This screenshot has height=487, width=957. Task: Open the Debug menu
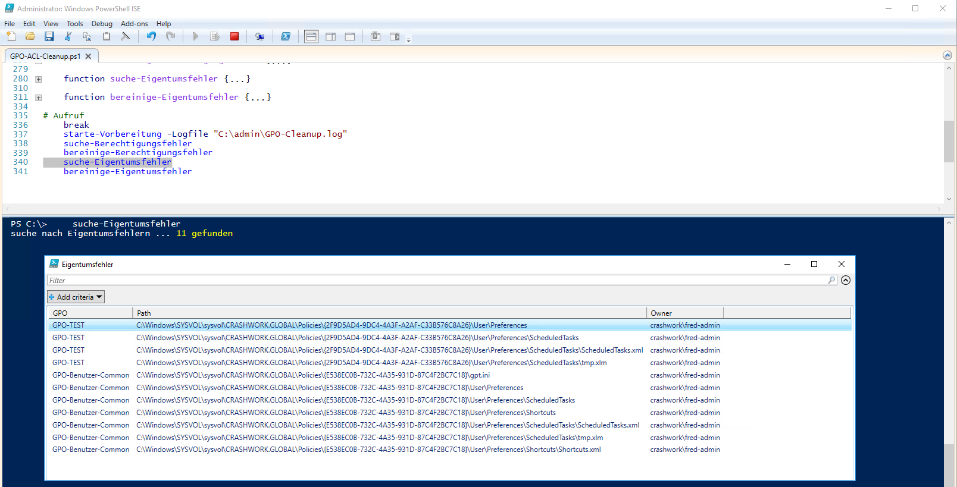tap(102, 24)
